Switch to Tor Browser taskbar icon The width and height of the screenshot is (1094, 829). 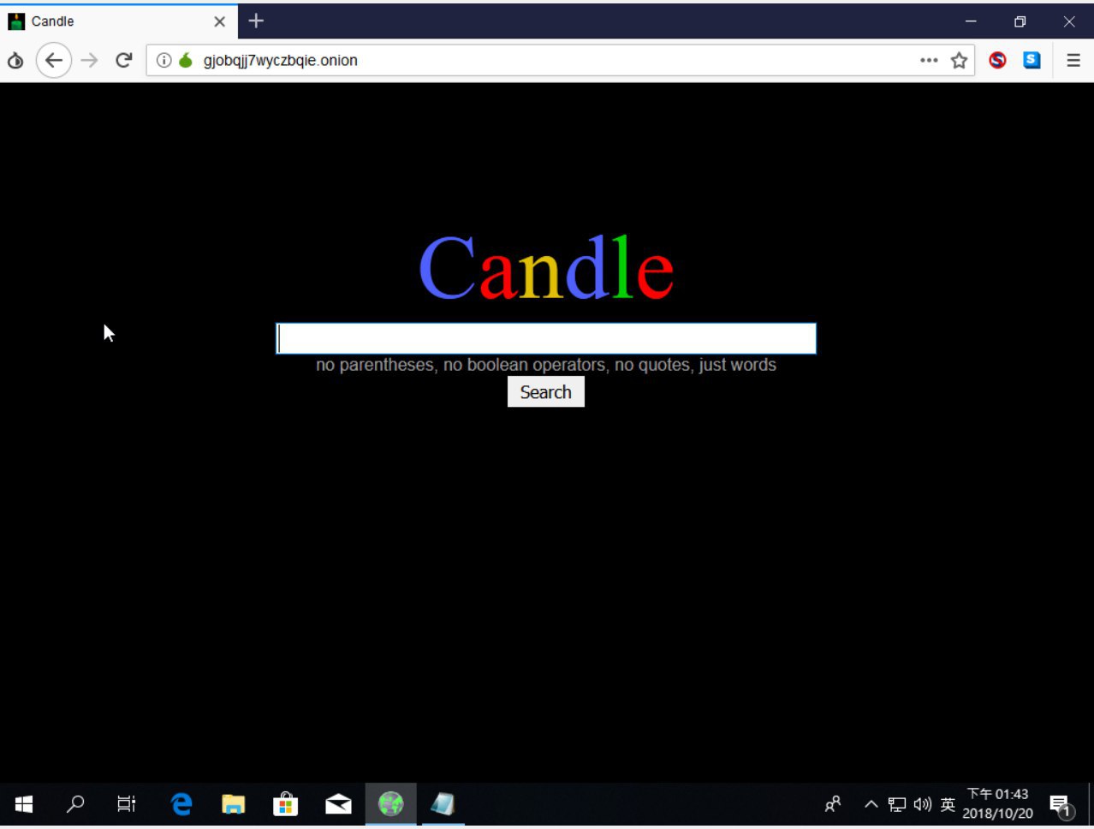pyautogui.click(x=391, y=804)
